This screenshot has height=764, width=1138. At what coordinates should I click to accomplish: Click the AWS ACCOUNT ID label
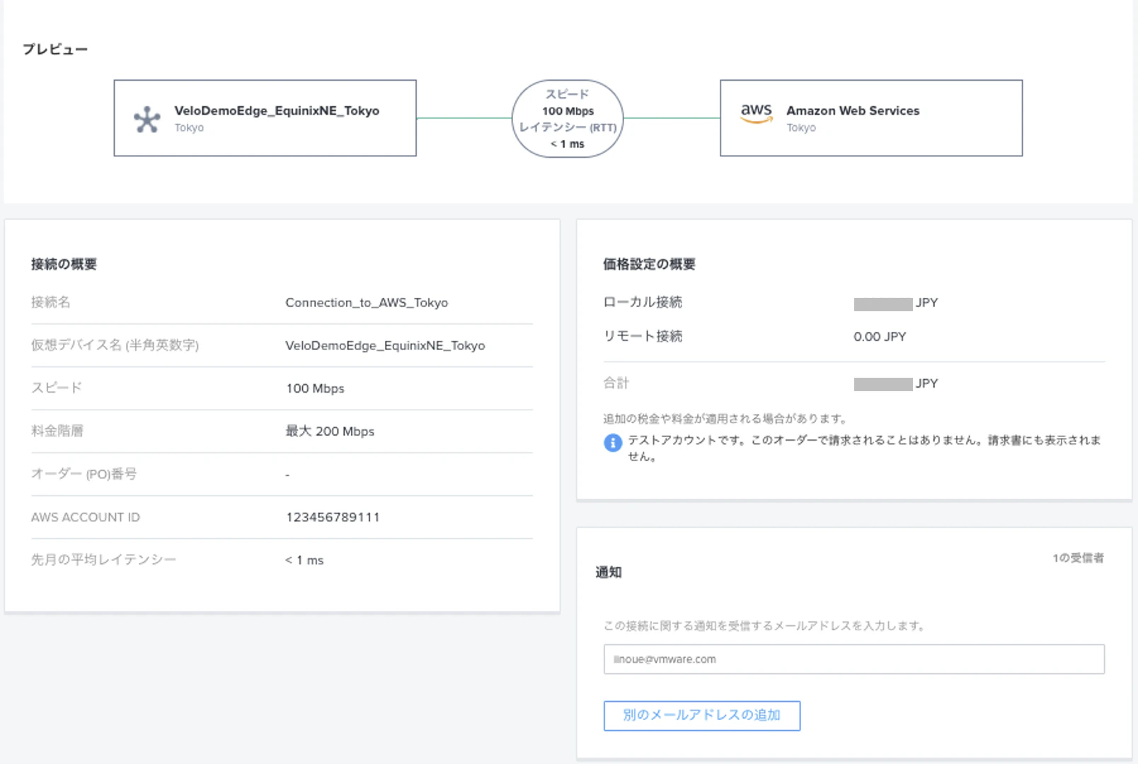tap(86, 517)
